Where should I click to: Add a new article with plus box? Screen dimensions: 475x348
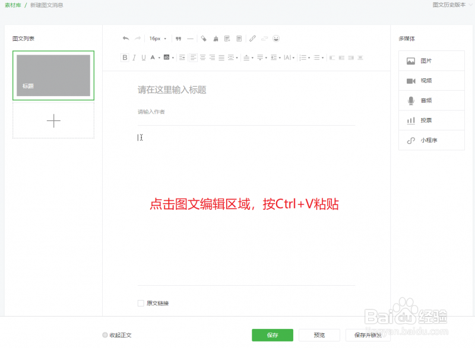click(x=53, y=120)
